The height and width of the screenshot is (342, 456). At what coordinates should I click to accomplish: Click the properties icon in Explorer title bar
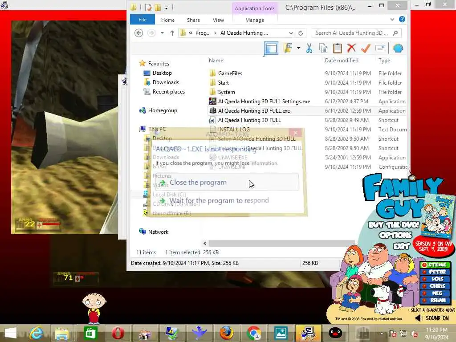148,8
